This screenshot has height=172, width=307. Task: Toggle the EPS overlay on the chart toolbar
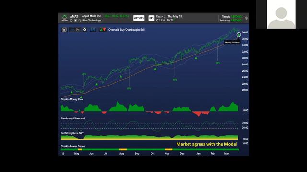click(x=93, y=30)
